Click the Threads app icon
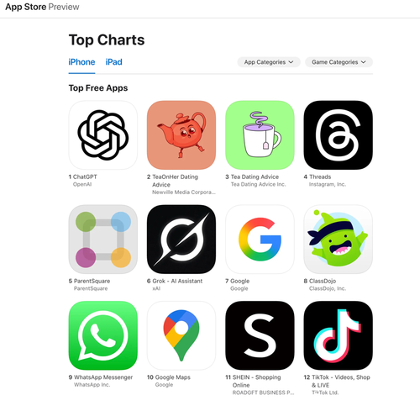 pos(339,135)
